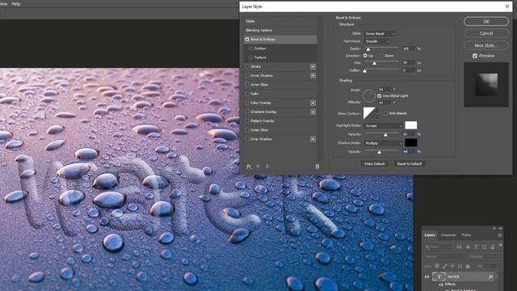Viewport: 517px width, 291px height.
Task: Enable the Inner Glow checkbox
Action: (247, 85)
